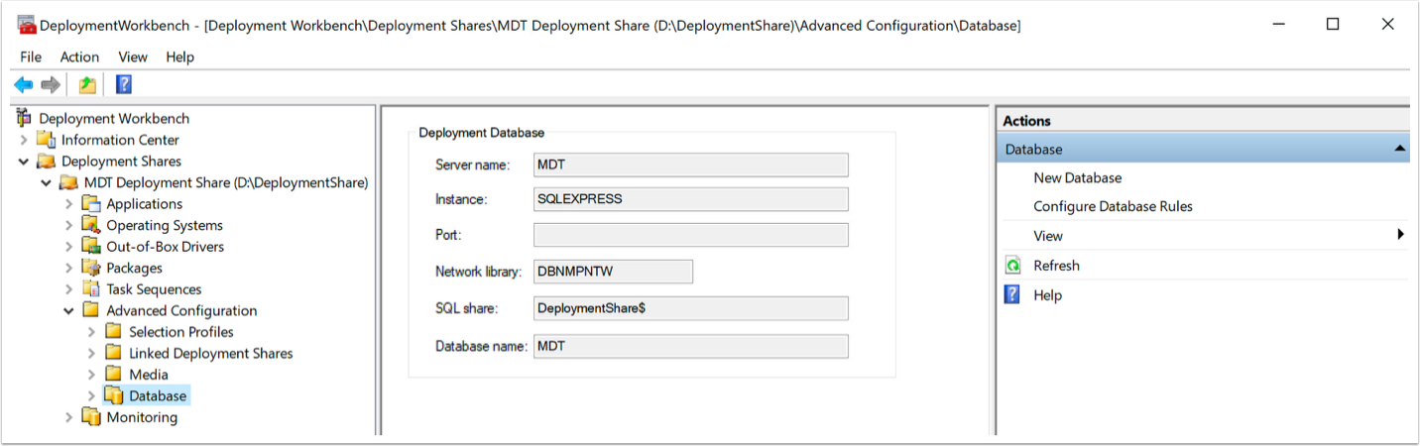Click the Instance field showing SQLEXPRESS

click(691, 199)
